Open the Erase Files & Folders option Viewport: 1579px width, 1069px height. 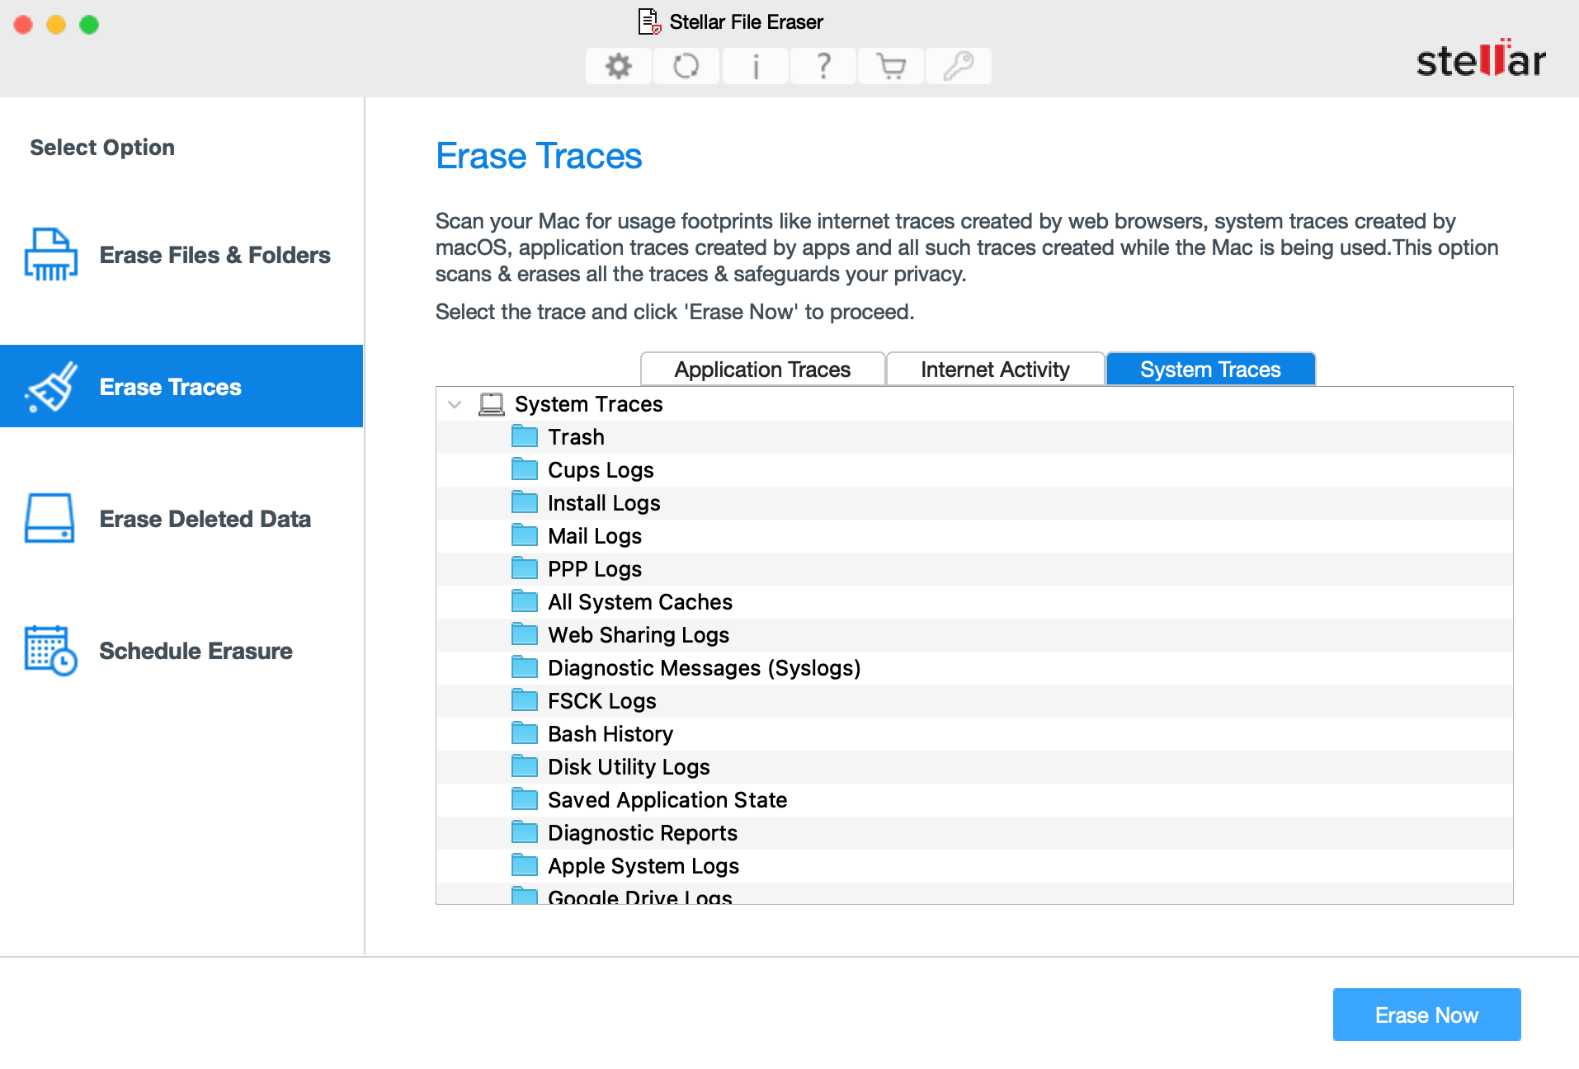click(181, 255)
